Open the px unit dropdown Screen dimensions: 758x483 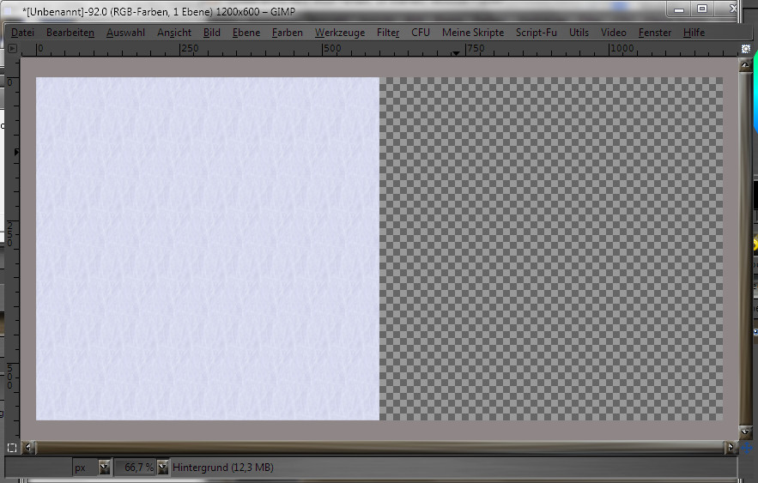(x=104, y=468)
